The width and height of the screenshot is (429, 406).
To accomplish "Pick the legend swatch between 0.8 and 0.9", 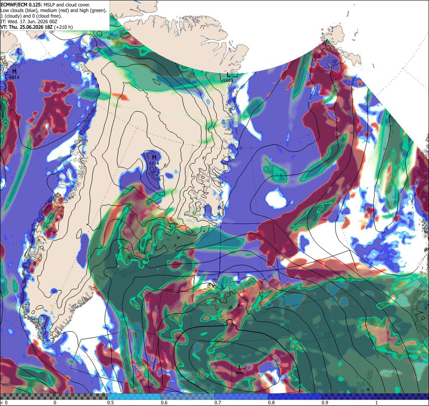I will coord(295,397).
